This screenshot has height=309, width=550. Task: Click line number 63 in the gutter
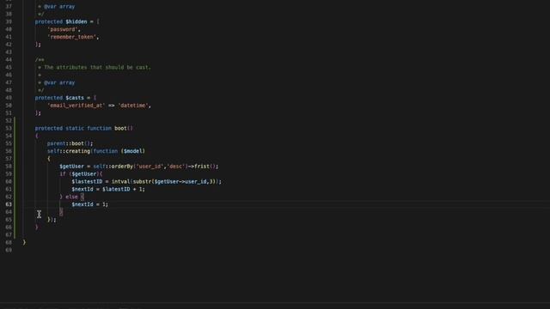[x=9, y=204]
